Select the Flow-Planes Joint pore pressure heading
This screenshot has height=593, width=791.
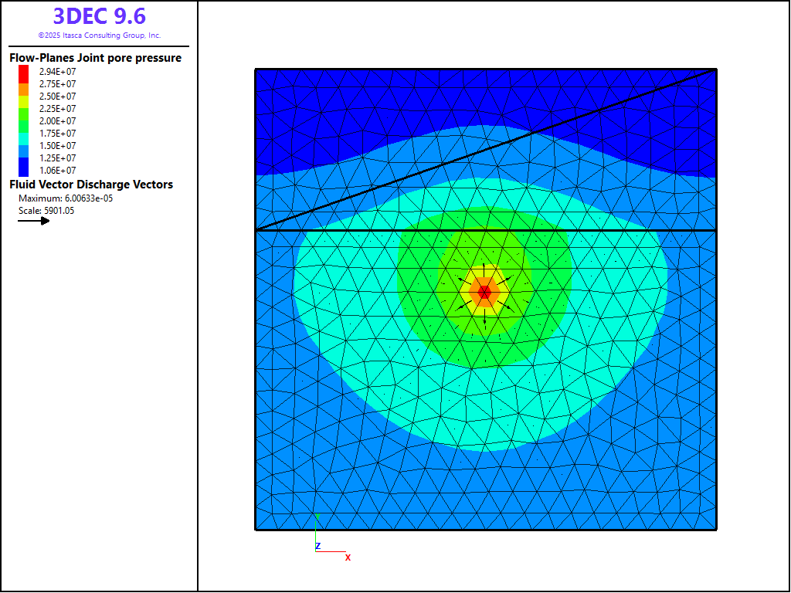coord(95,58)
